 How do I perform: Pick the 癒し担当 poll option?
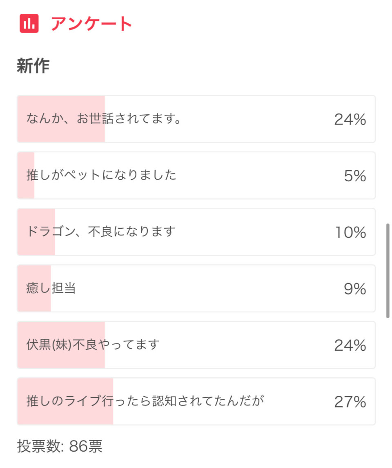pos(196,288)
